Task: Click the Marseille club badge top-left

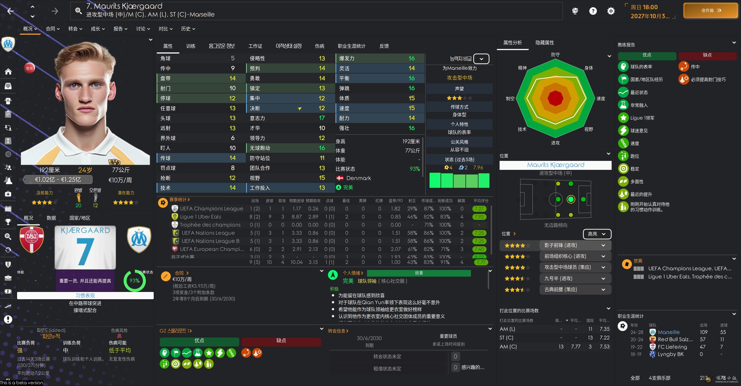Action: point(8,44)
